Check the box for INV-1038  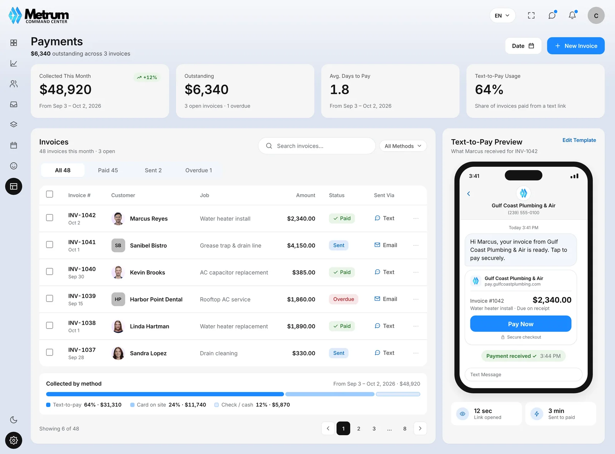pos(50,325)
